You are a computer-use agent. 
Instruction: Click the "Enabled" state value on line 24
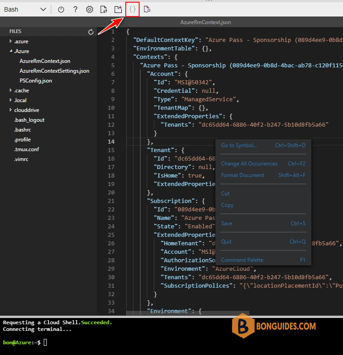pyautogui.click(x=200, y=227)
